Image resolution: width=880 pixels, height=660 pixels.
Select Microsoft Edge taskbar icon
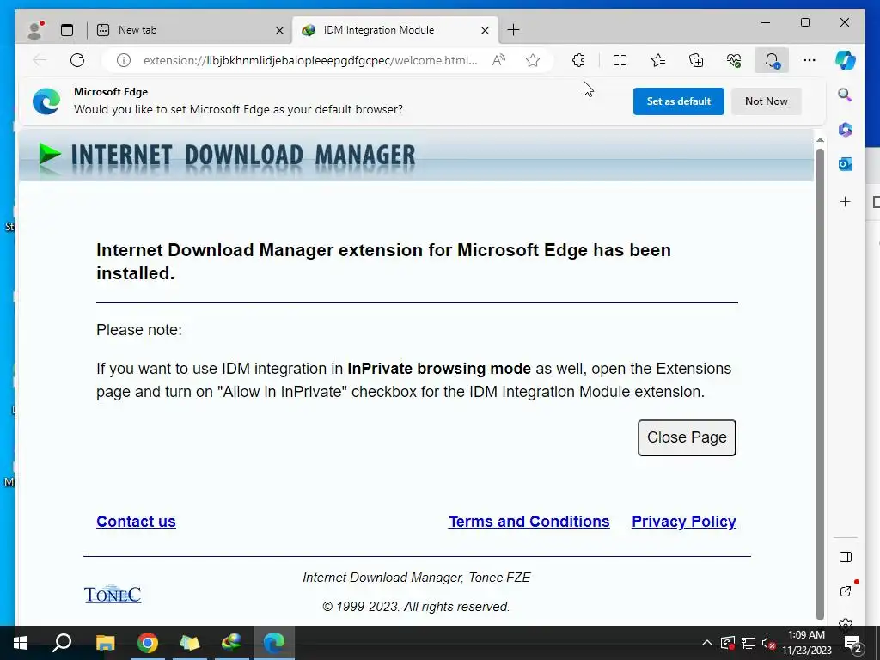pos(274,643)
